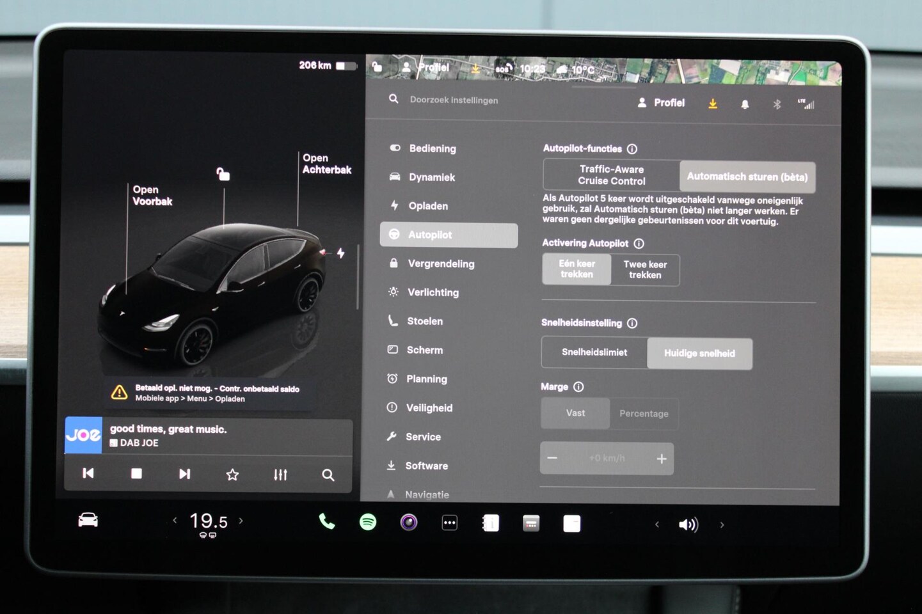Tap the Bluetooth icon in settings header
922x614 pixels.
coord(777,104)
